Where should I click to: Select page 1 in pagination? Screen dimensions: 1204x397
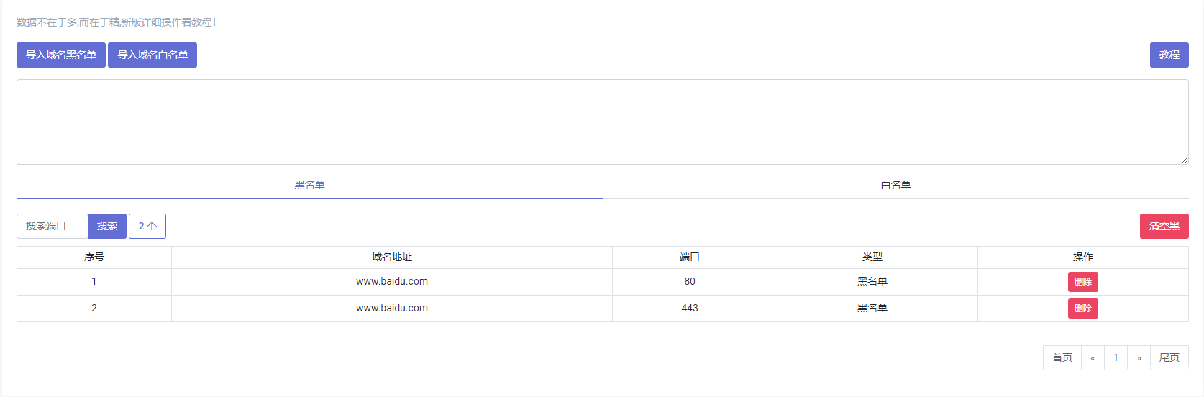(1116, 357)
